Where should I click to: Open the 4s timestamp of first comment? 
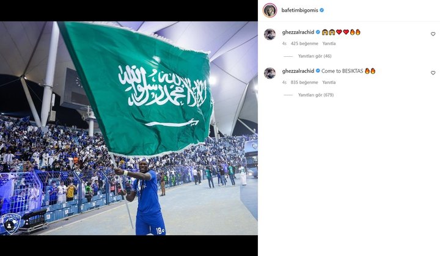point(284,43)
